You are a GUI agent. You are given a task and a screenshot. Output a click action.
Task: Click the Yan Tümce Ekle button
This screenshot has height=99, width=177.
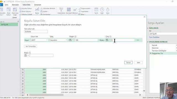coord(30,46)
